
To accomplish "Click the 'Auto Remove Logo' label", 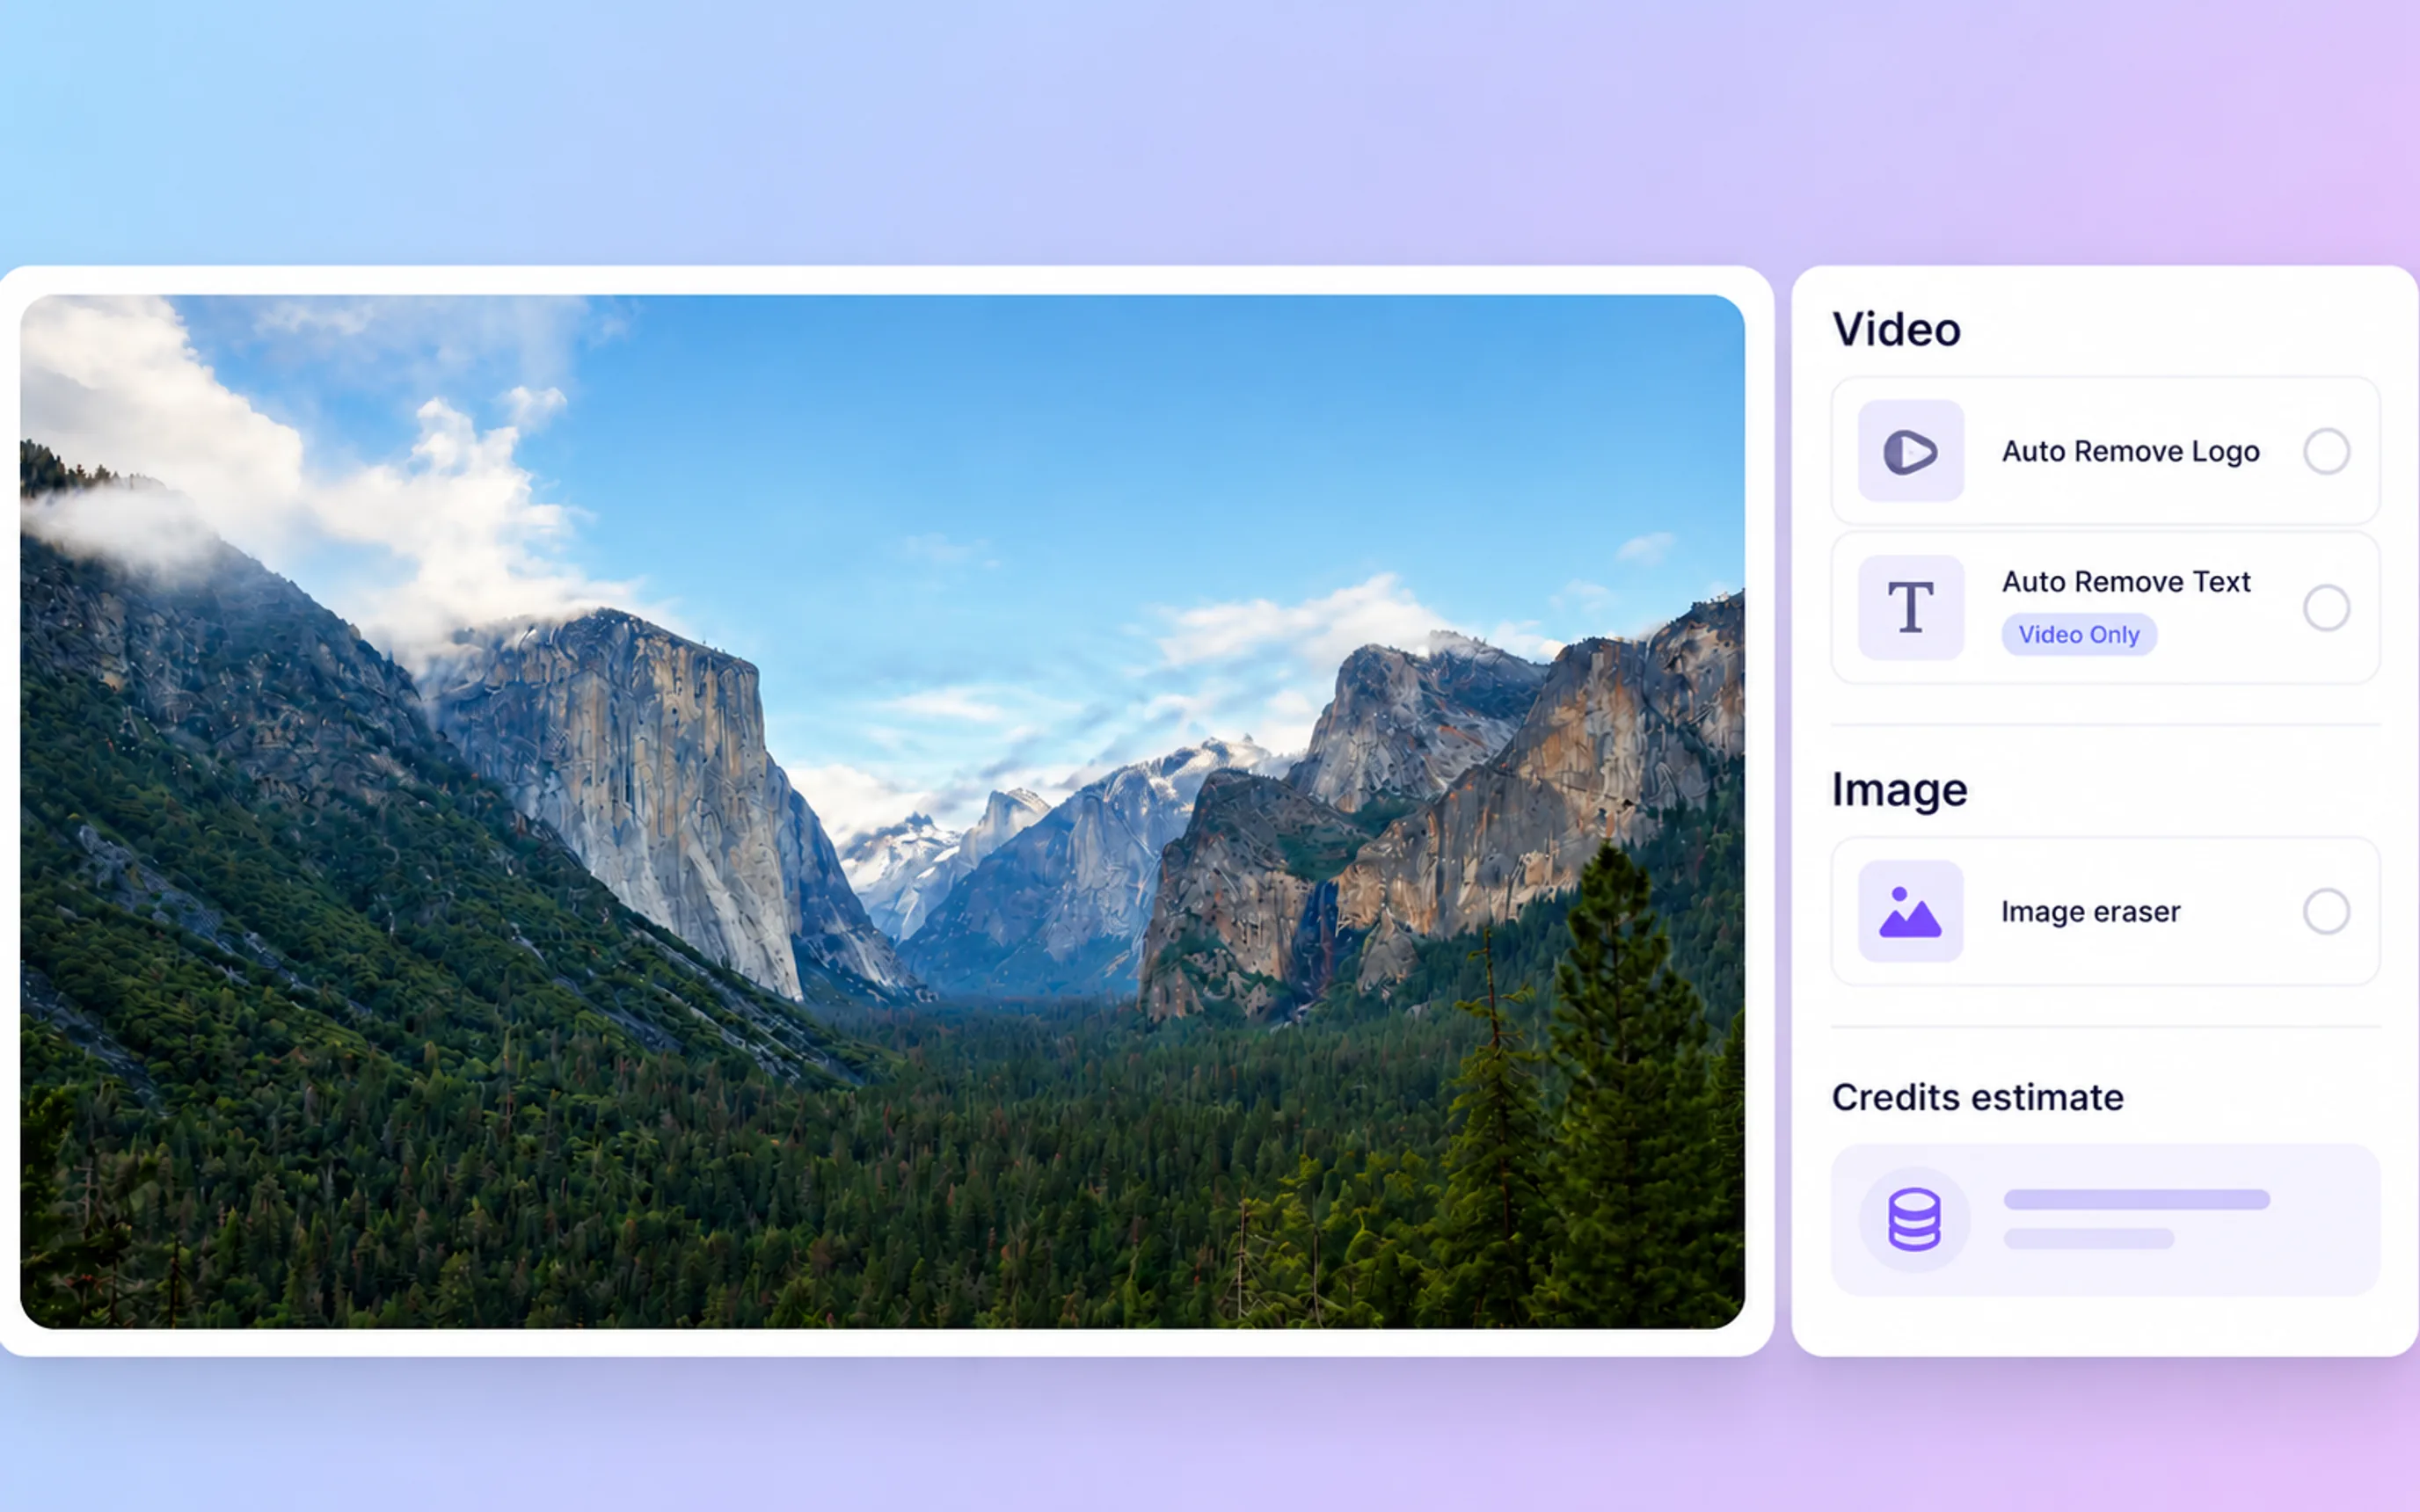I will [x=2130, y=451].
